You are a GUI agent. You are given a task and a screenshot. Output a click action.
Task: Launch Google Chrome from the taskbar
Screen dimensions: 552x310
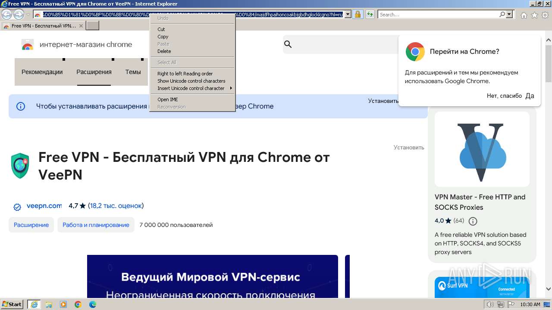point(78,304)
